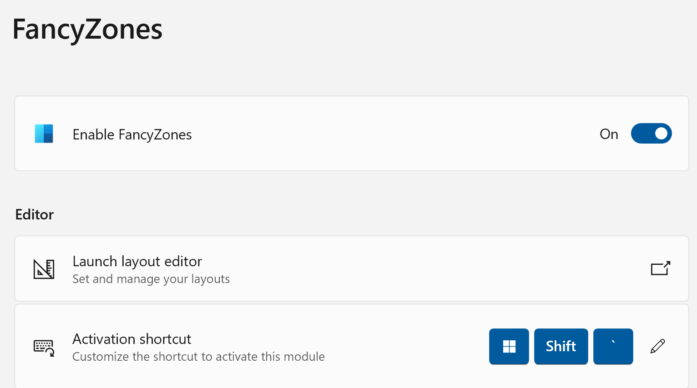
Task: Click the "Customize the shortcut" description text
Action: pos(198,357)
